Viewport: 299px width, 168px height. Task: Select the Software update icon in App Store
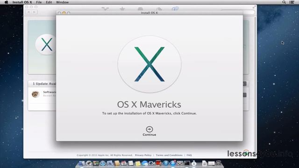(x=36, y=94)
